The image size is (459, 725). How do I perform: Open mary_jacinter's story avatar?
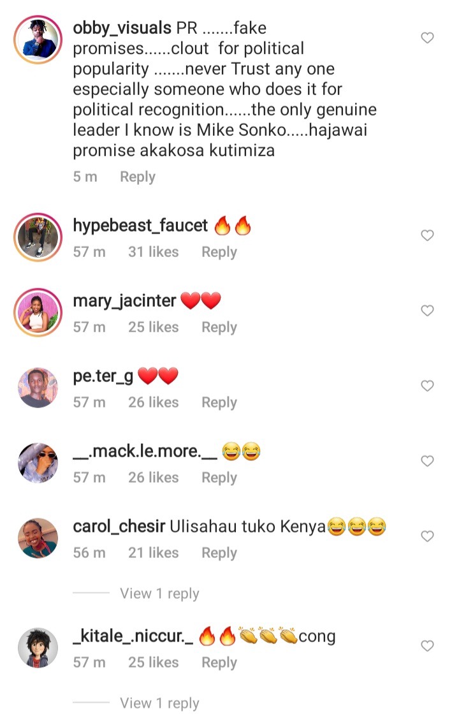click(38, 312)
